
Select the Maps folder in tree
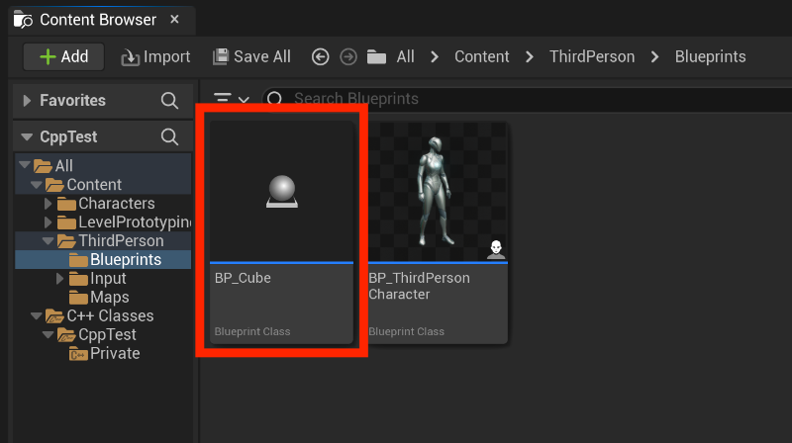[109, 297]
